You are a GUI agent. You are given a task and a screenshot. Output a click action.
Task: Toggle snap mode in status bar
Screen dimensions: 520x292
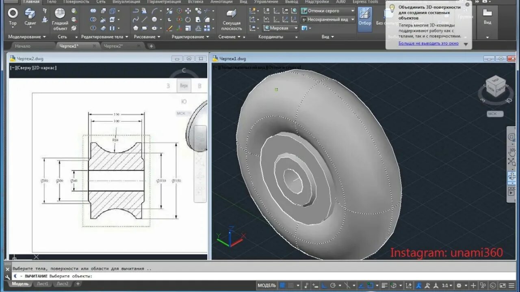point(291,286)
